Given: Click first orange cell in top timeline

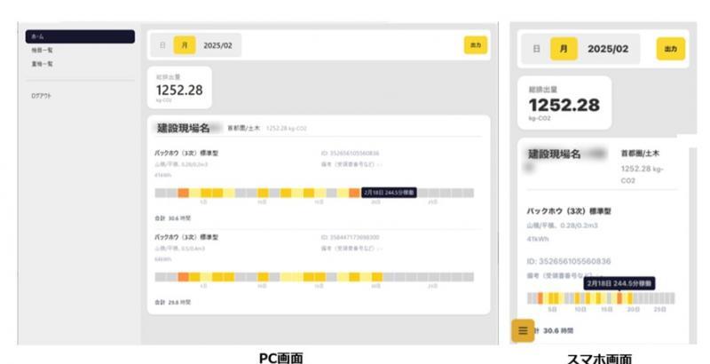Looking at the screenshot, I should (183, 193).
